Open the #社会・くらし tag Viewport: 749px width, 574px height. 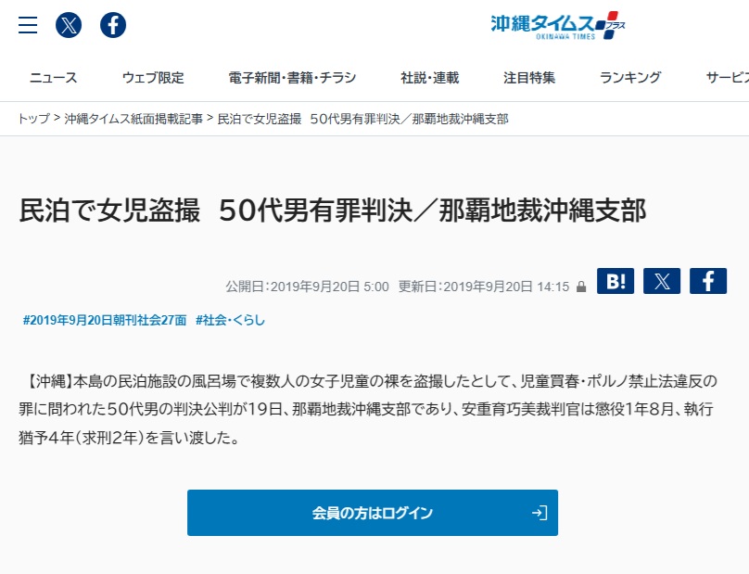(230, 320)
